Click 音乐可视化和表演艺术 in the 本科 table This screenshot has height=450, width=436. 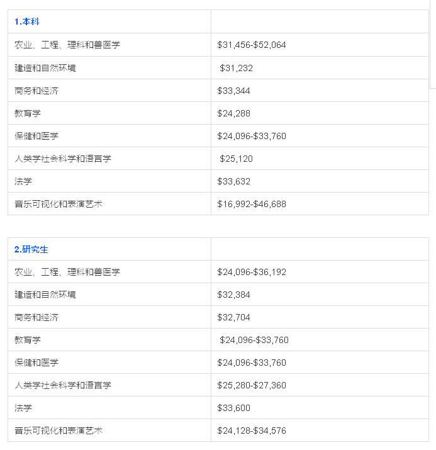tap(59, 204)
